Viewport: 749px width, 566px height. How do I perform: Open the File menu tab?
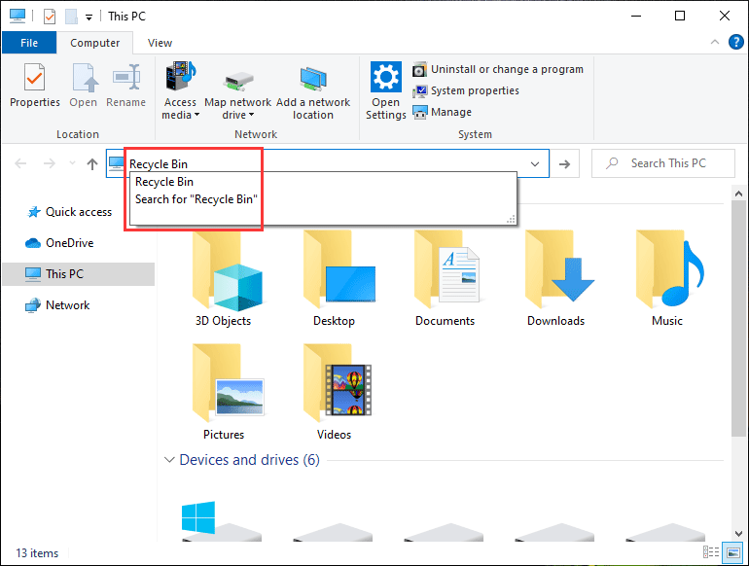point(29,43)
